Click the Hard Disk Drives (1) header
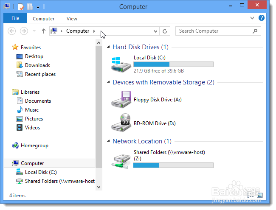The height and width of the screenshot is (210, 276). point(141,47)
